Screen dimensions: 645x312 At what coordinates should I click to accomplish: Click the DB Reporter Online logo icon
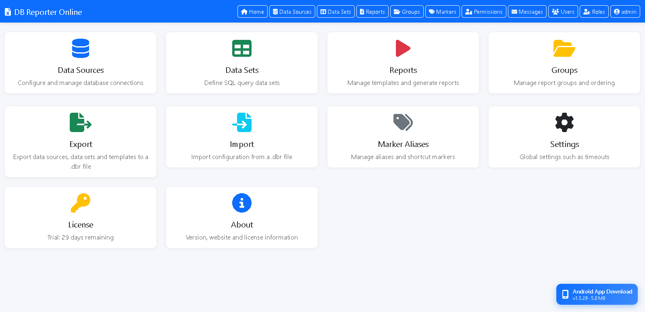pos(8,12)
